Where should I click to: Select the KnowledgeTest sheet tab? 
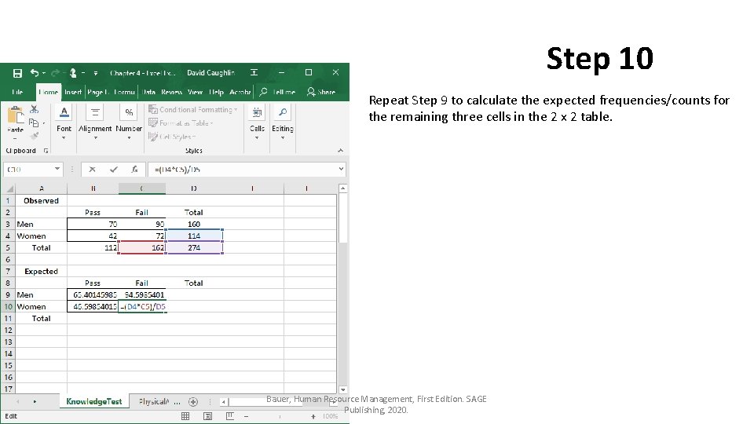click(x=93, y=401)
